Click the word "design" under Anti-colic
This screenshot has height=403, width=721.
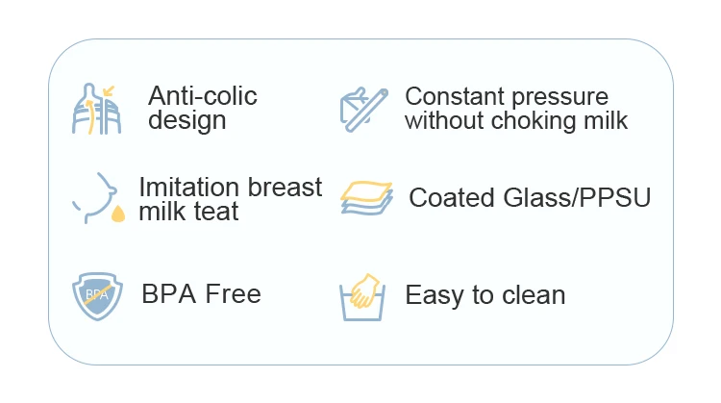[187, 120]
